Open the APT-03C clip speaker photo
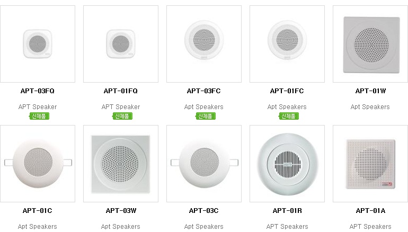Image resolution: width=408 pixels, height=232 pixels. click(204, 164)
